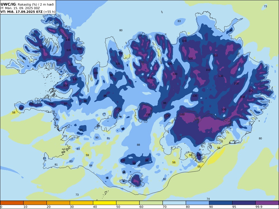This screenshot has width=279, height=209.
Task: Select the legend tick label 70
Action: click(165, 207)
